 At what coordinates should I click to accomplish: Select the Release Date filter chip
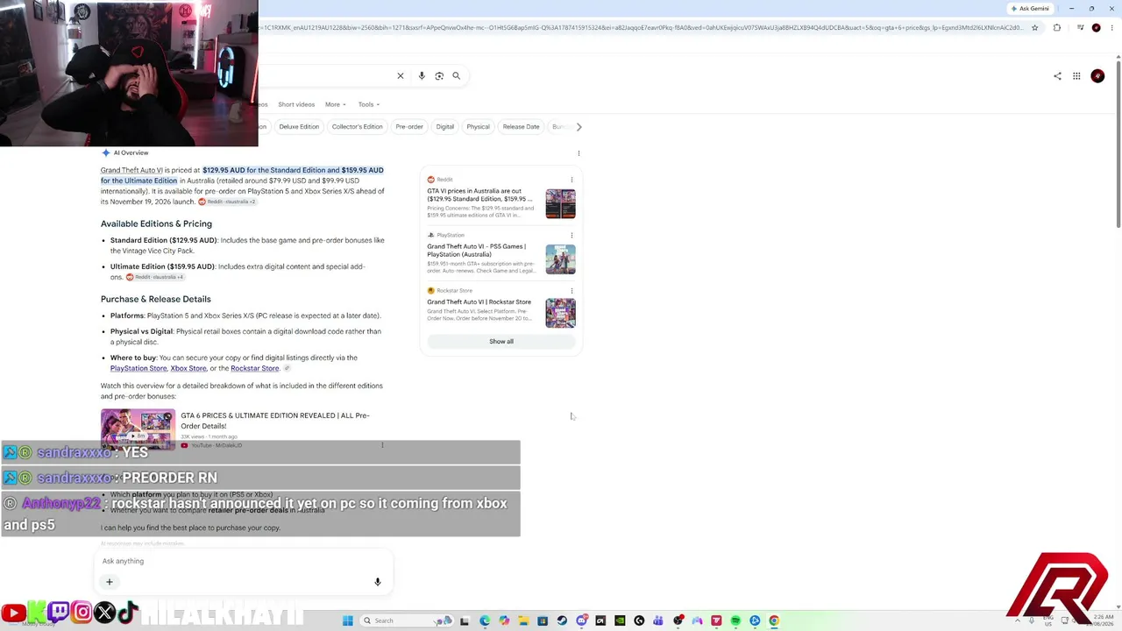point(521,127)
